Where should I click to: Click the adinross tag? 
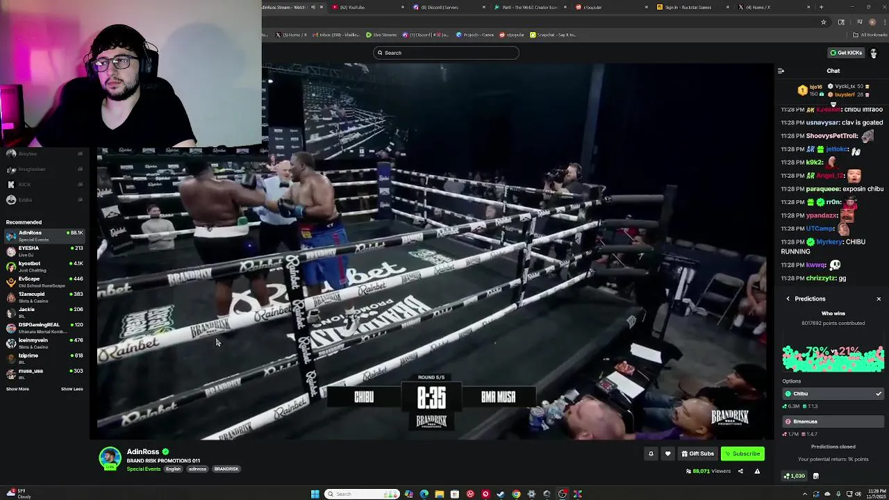[197, 469]
